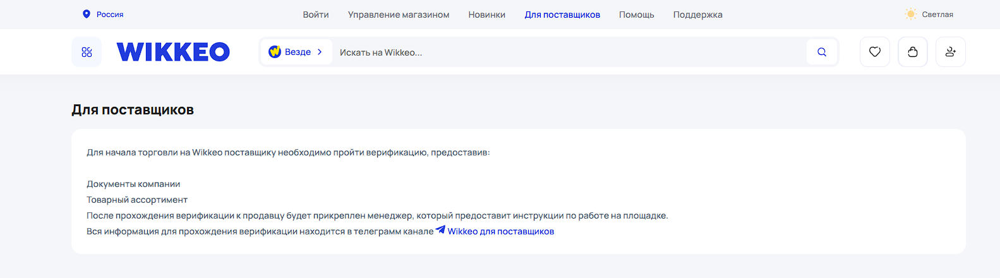Go to Новинки in the top menu
Image resolution: width=1000 pixels, height=278 pixels.
pyautogui.click(x=487, y=15)
